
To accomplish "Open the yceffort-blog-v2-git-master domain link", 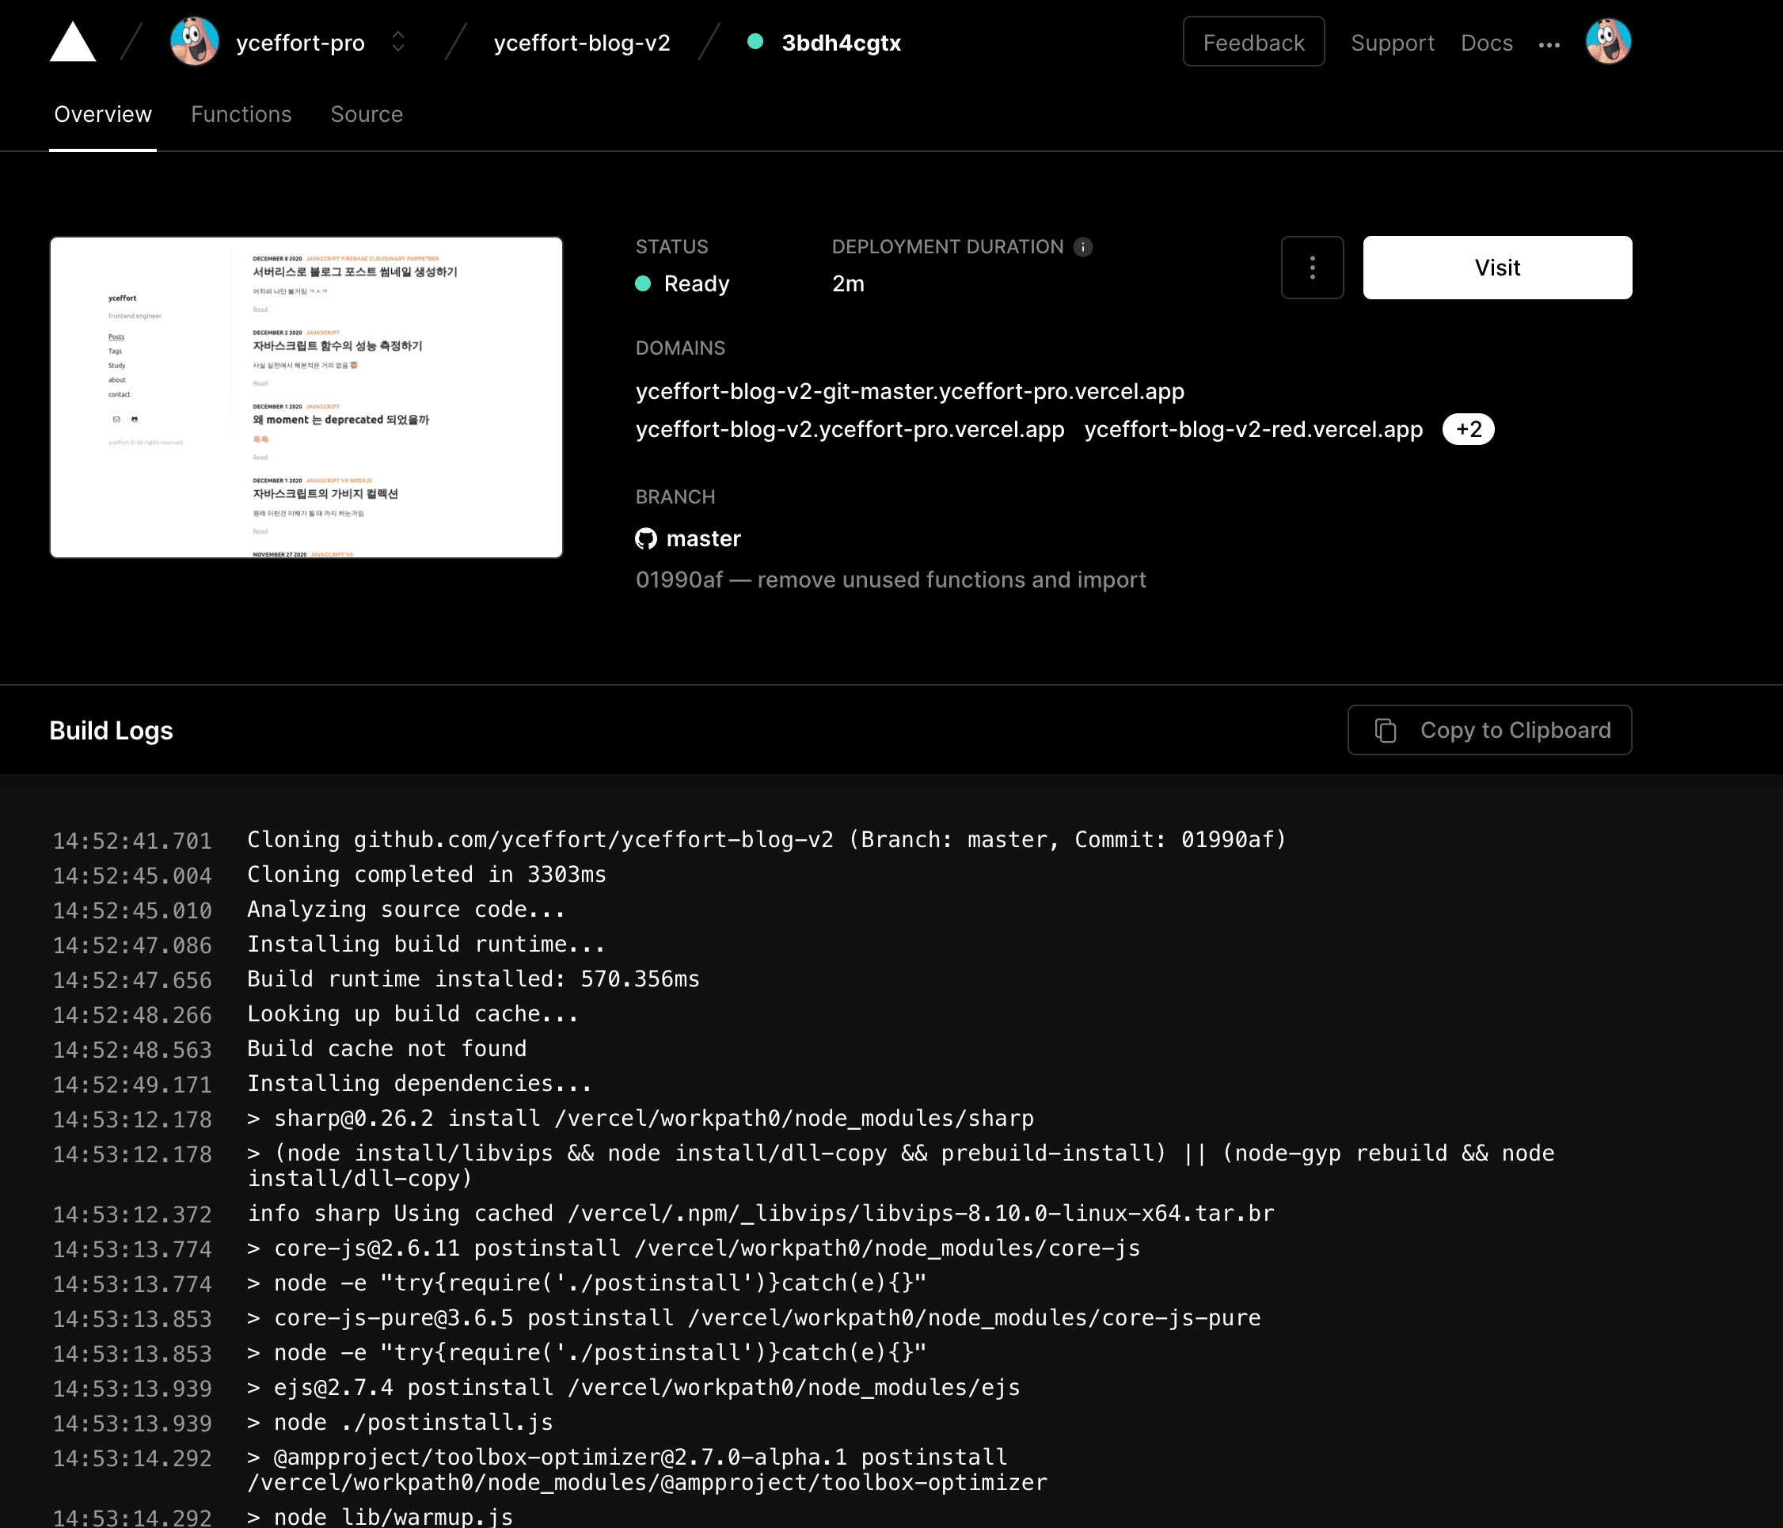I will (x=910, y=391).
